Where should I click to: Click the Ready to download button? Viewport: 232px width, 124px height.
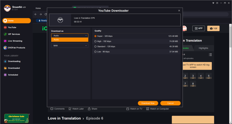[x=42, y=21]
